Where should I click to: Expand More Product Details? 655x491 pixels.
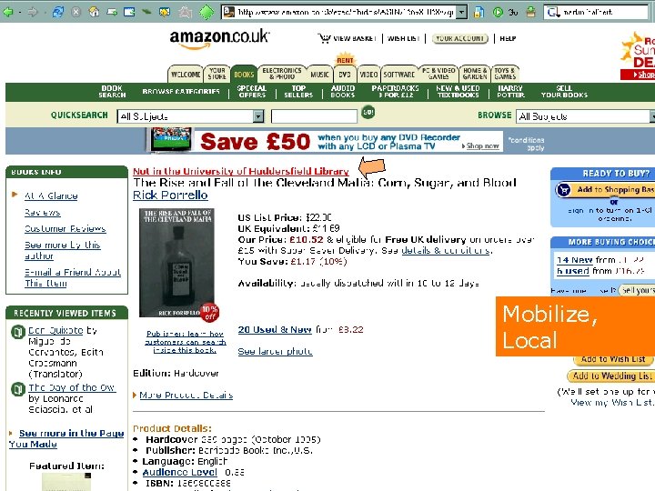click(x=186, y=395)
